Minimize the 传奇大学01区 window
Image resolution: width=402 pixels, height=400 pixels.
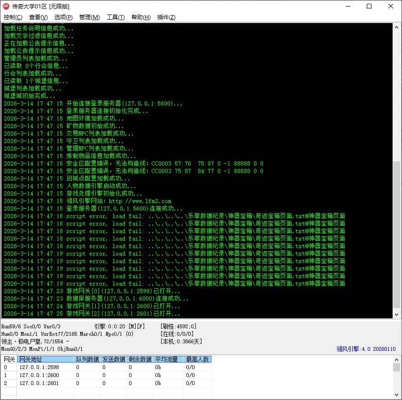tap(348, 6)
